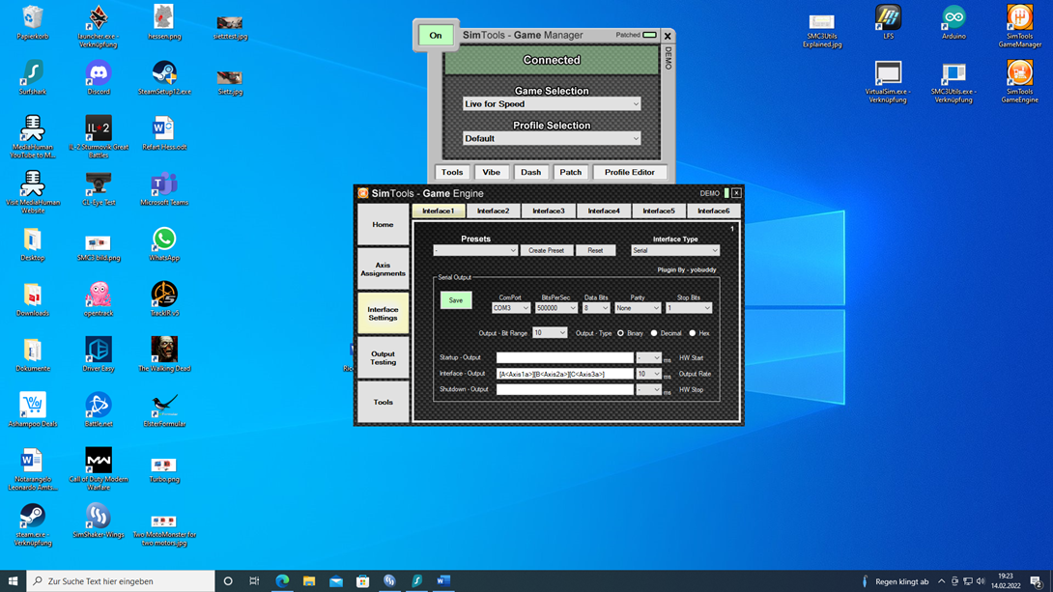1053x592 pixels.
Task: Select the CL-Eye Test desktop icon
Action: tap(98, 188)
